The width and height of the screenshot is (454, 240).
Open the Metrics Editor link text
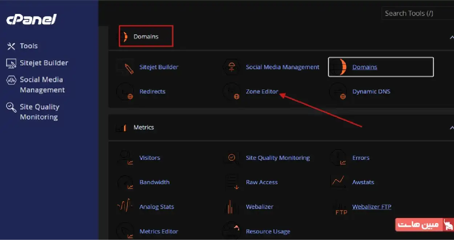point(159,231)
